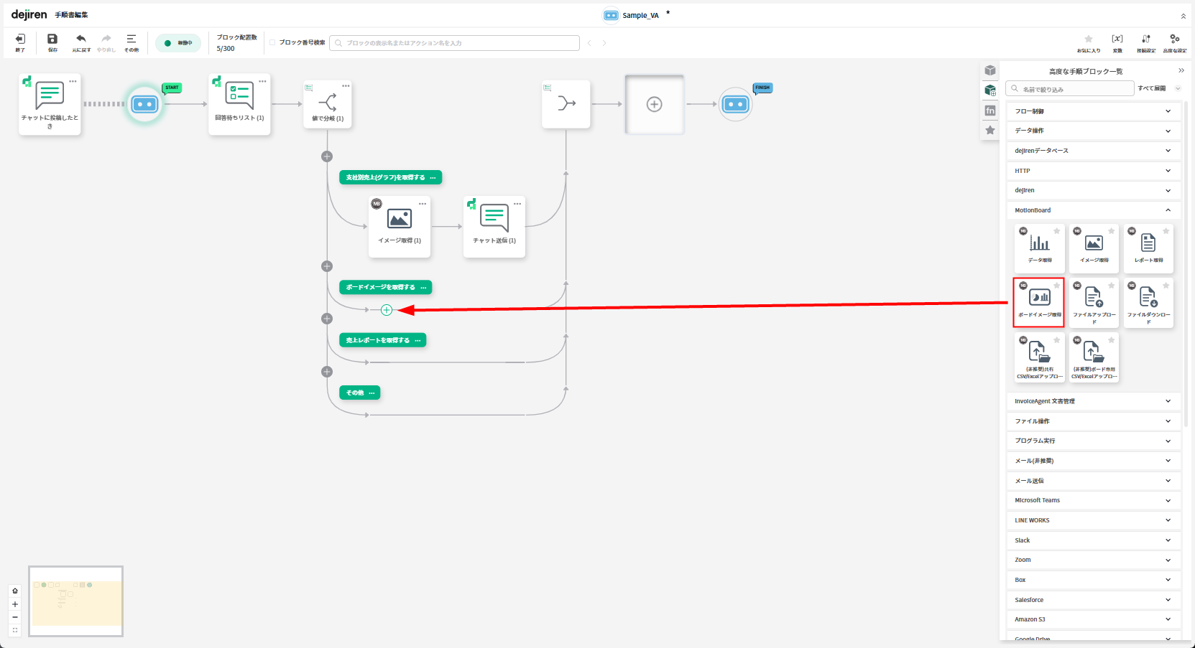Open the 値で分岐 (1) block options menu
This screenshot has height=648, width=1195.
point(346,86)
